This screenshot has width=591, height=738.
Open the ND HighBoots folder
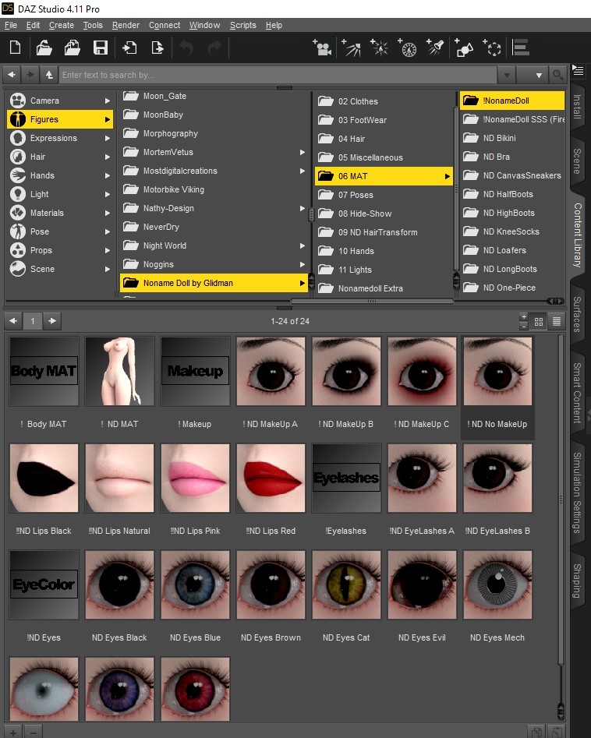click(x=512, y=213)
